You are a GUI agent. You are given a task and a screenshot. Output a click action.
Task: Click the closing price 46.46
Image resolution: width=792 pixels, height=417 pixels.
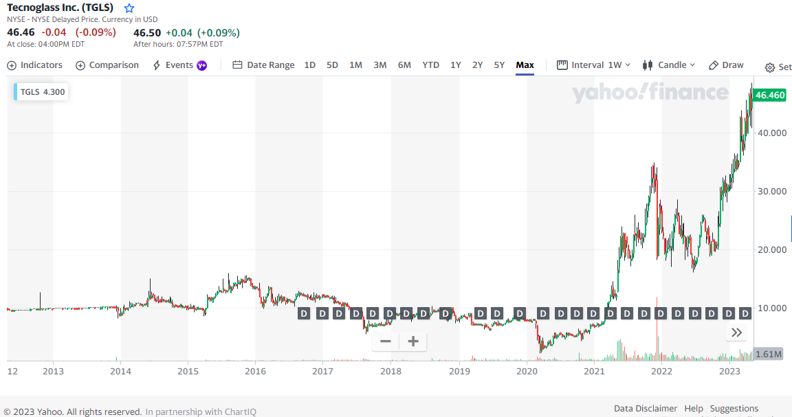(x=21, y=32)
